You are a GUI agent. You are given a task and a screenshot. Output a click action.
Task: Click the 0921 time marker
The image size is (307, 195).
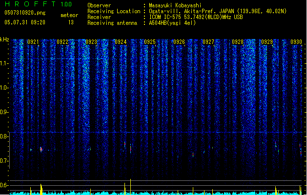[33, 42]
